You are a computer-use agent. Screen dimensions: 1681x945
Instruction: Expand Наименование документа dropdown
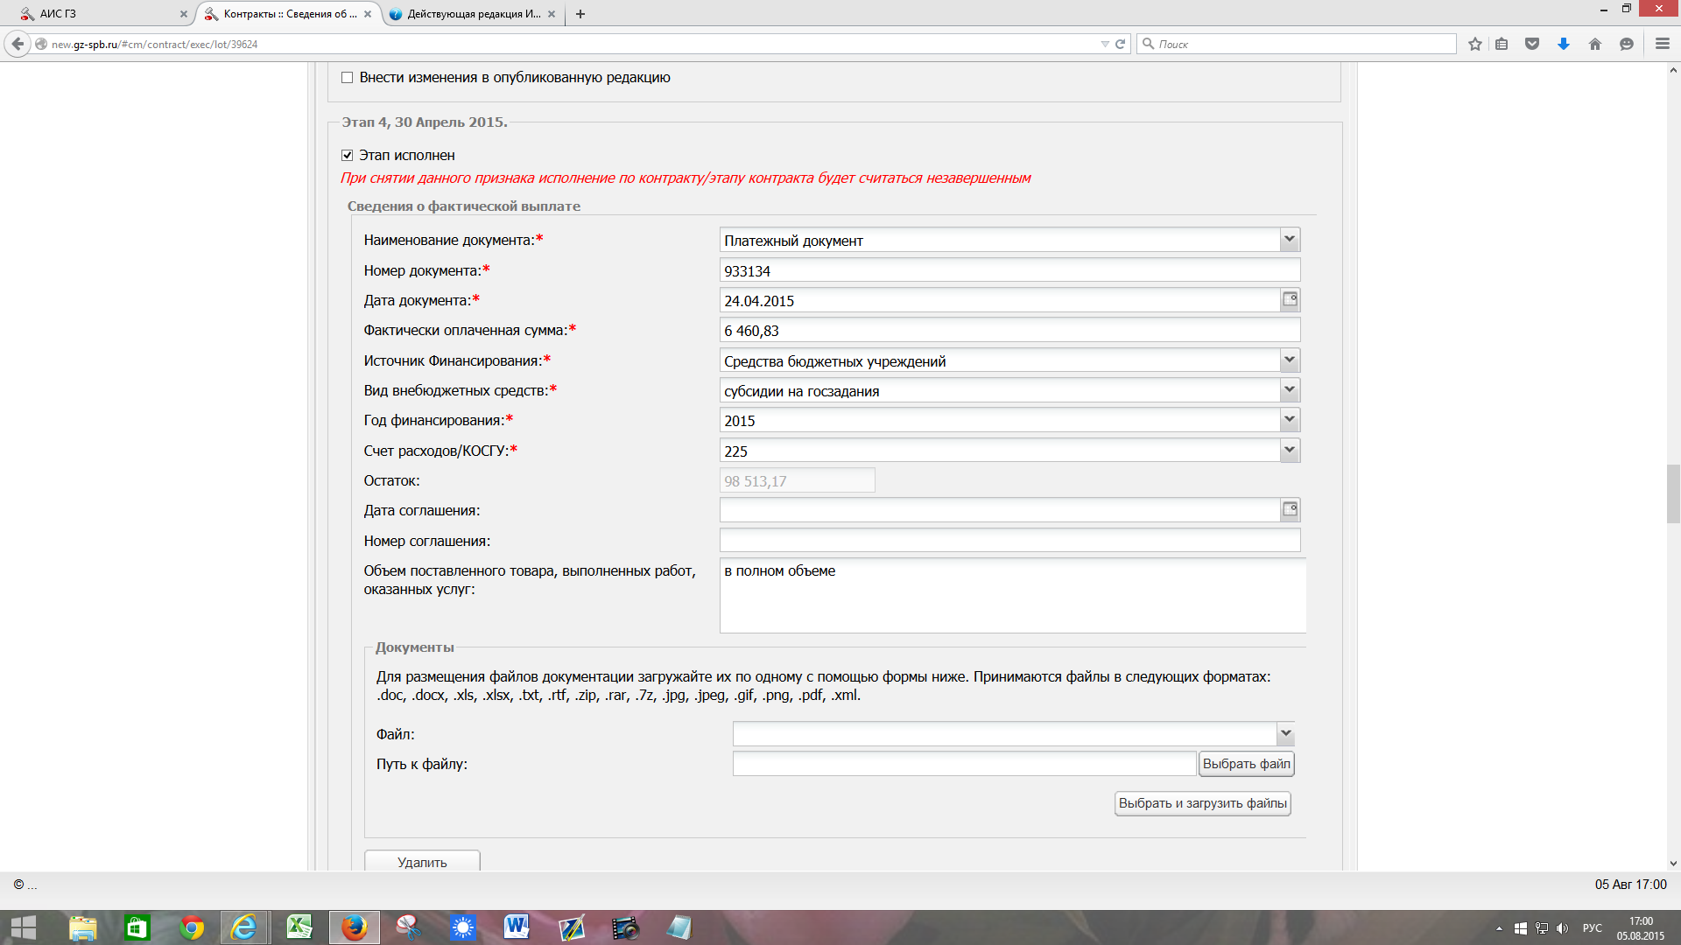1289,240
